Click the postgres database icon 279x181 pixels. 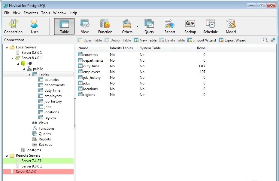(x=23, y=150)
